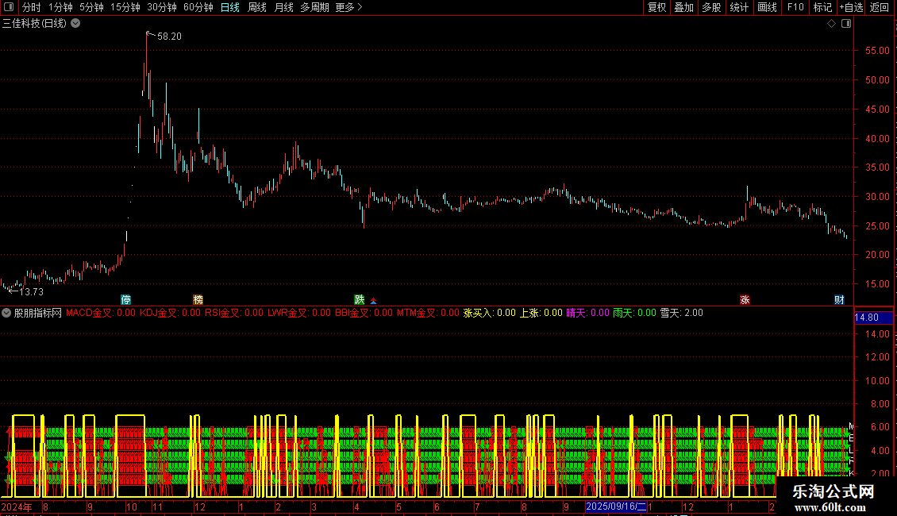Open the 多周期 multi-period view
The image size is (897, 516).
[314, 7]
